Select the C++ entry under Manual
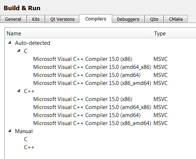The image size is (196, 159). [29, 147]
